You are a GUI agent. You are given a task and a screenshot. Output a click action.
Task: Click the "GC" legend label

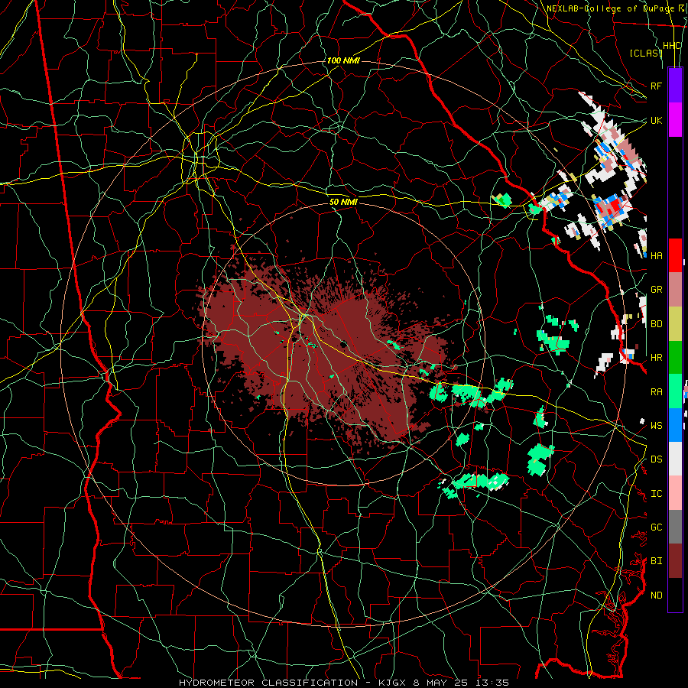[656, 527]
